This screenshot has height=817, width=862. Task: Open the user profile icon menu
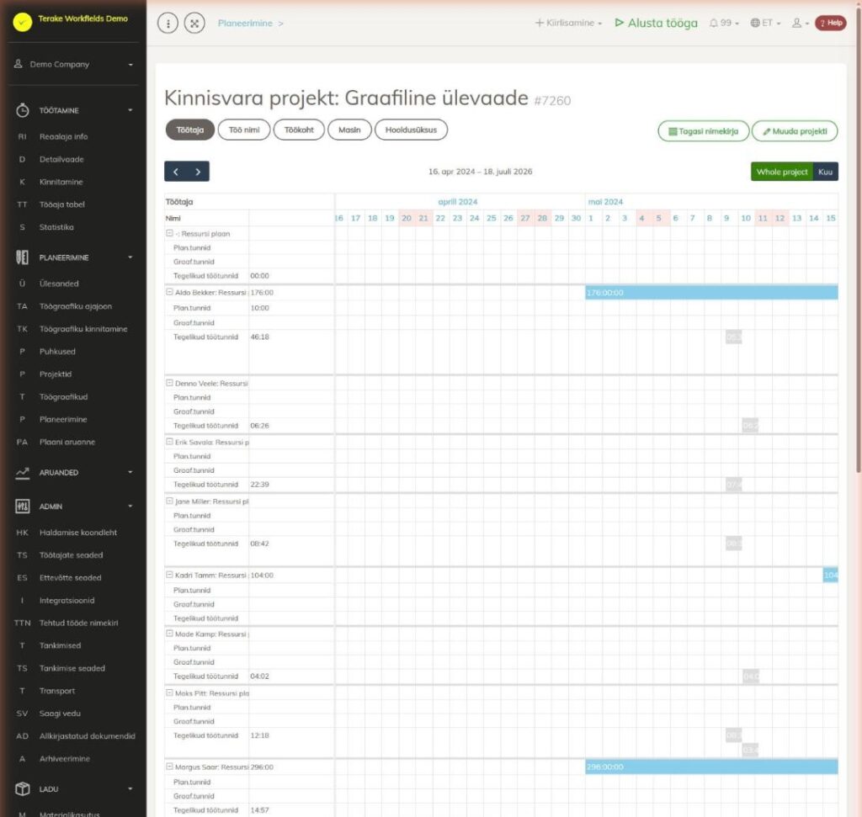pyautogui.click(x=800, y=23)
